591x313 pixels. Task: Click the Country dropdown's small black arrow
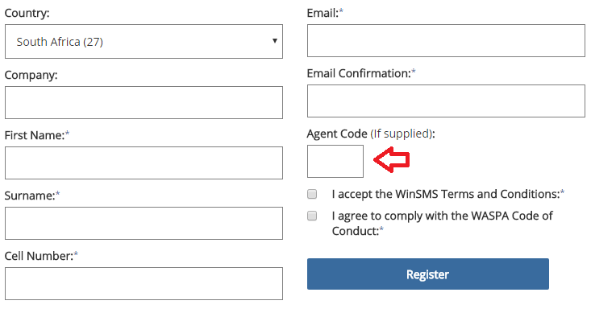(275, 40)
